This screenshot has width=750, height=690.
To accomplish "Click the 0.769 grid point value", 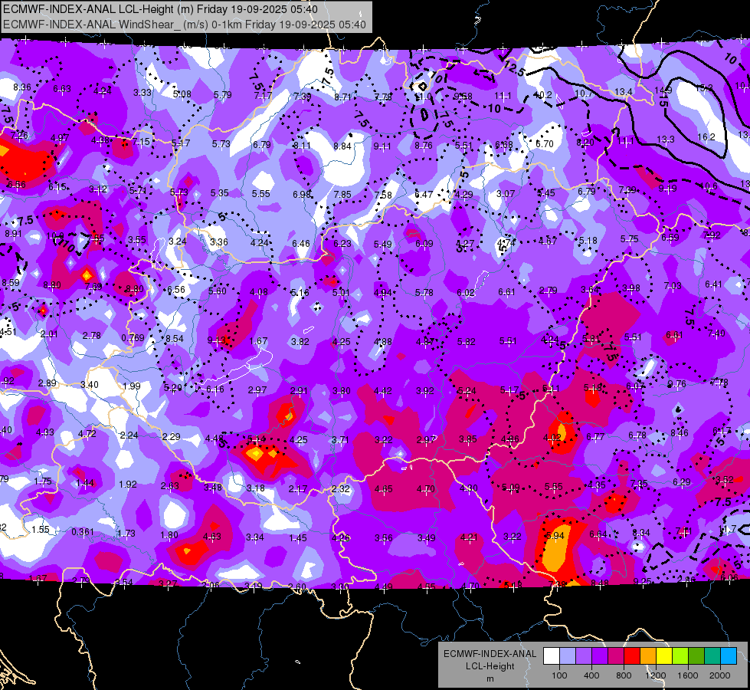I will coord(133,337).
